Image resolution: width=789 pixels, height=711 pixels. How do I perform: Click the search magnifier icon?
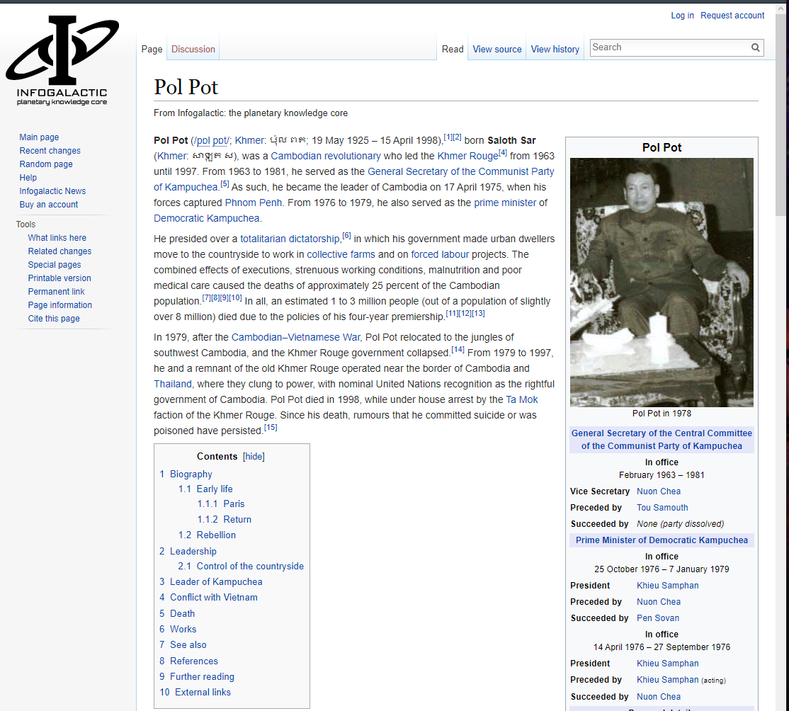coord(755,47)
